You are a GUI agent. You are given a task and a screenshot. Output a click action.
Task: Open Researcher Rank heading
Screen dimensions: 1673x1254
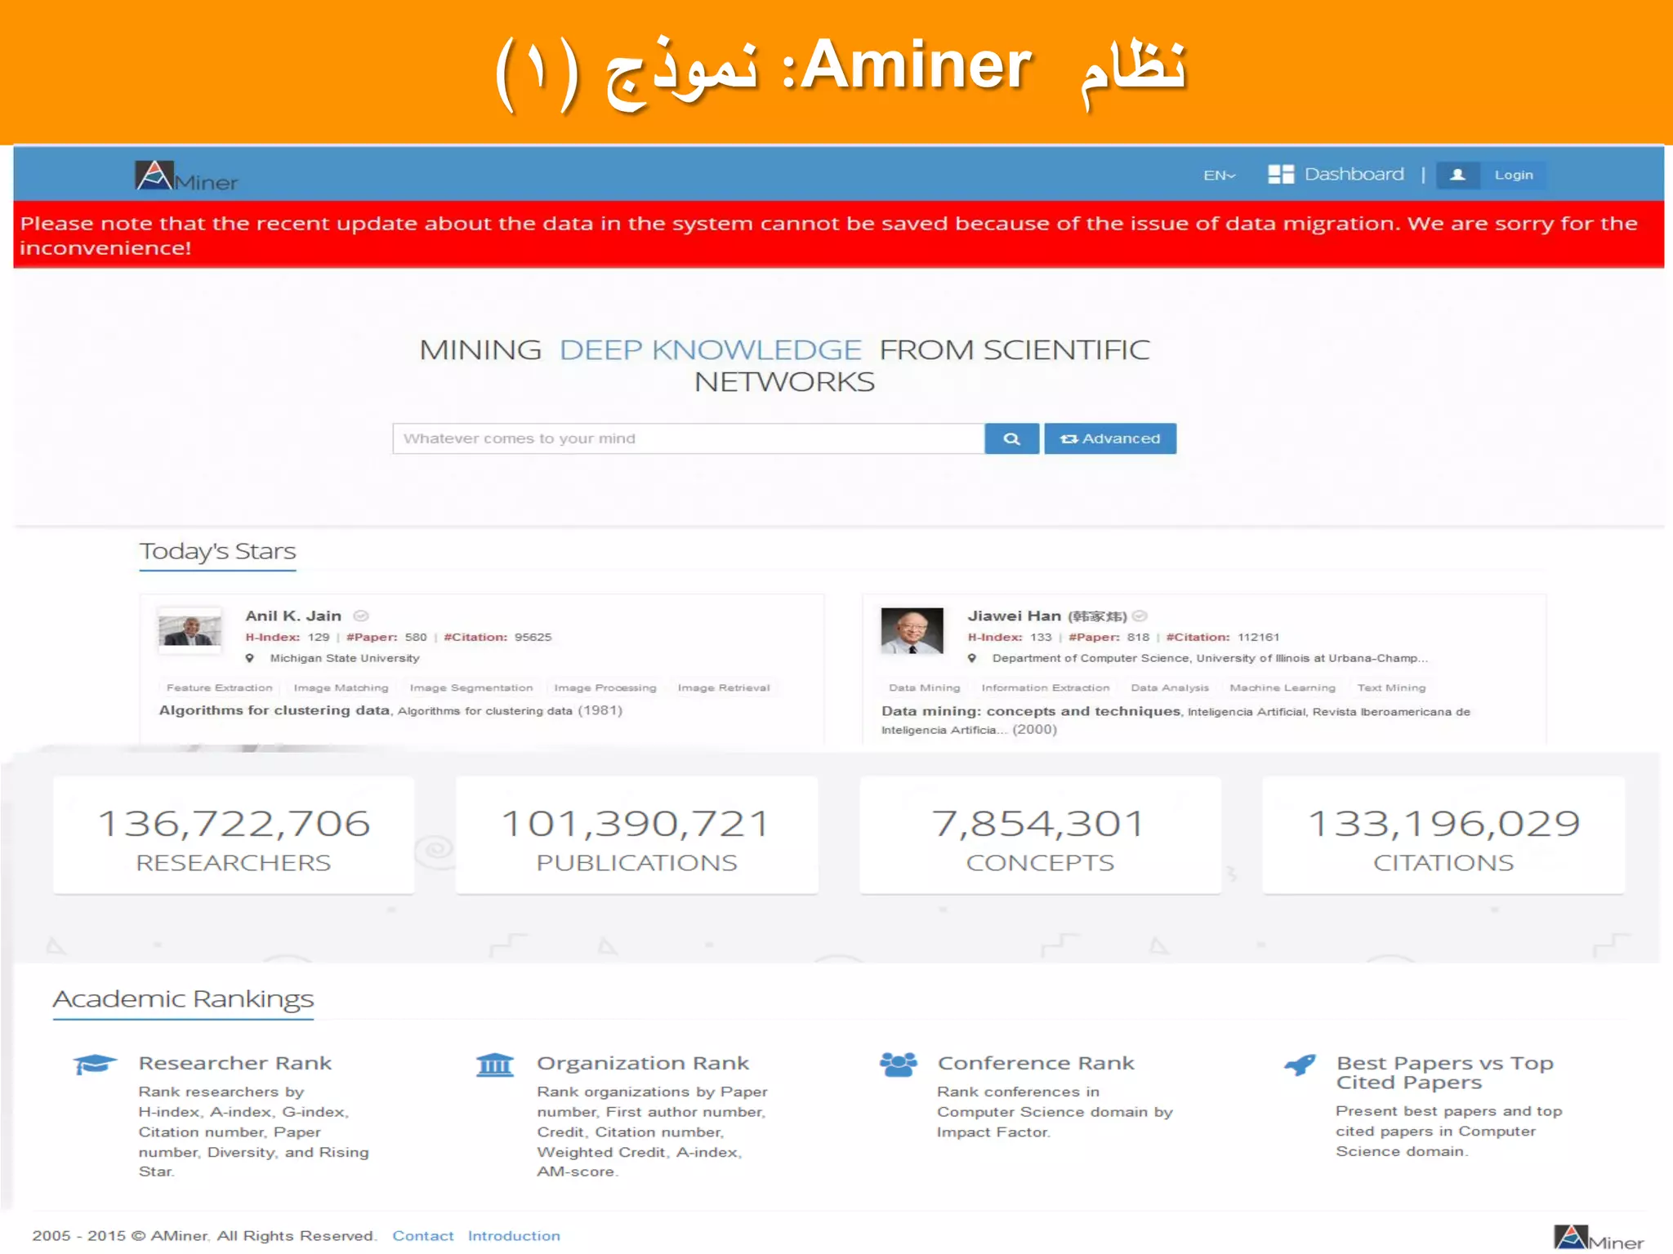(x=235, y=1063)
